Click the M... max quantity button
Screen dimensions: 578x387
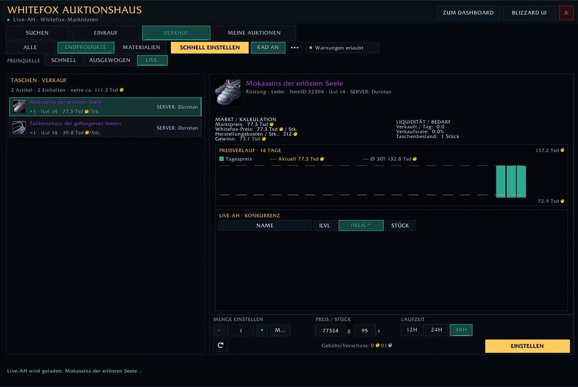[x=280, y=330]
